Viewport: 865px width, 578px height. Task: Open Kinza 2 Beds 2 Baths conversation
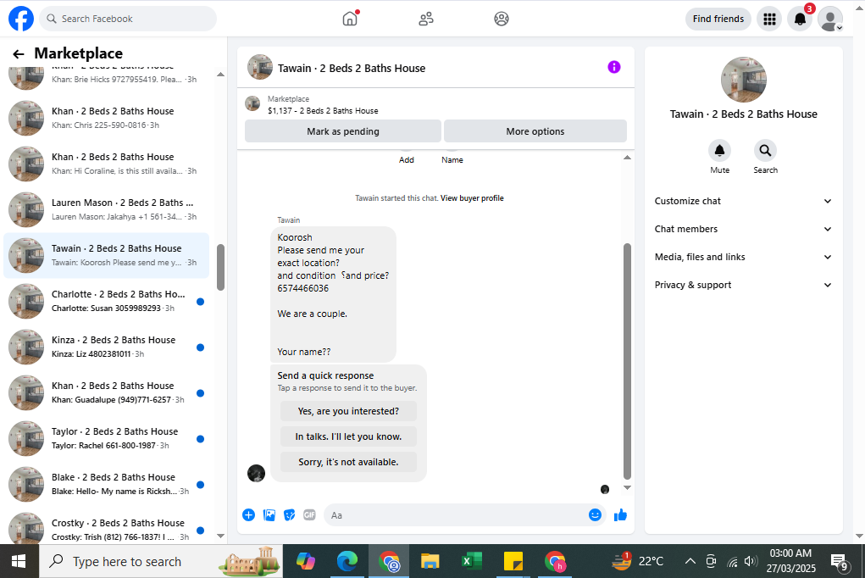(107, 347)
